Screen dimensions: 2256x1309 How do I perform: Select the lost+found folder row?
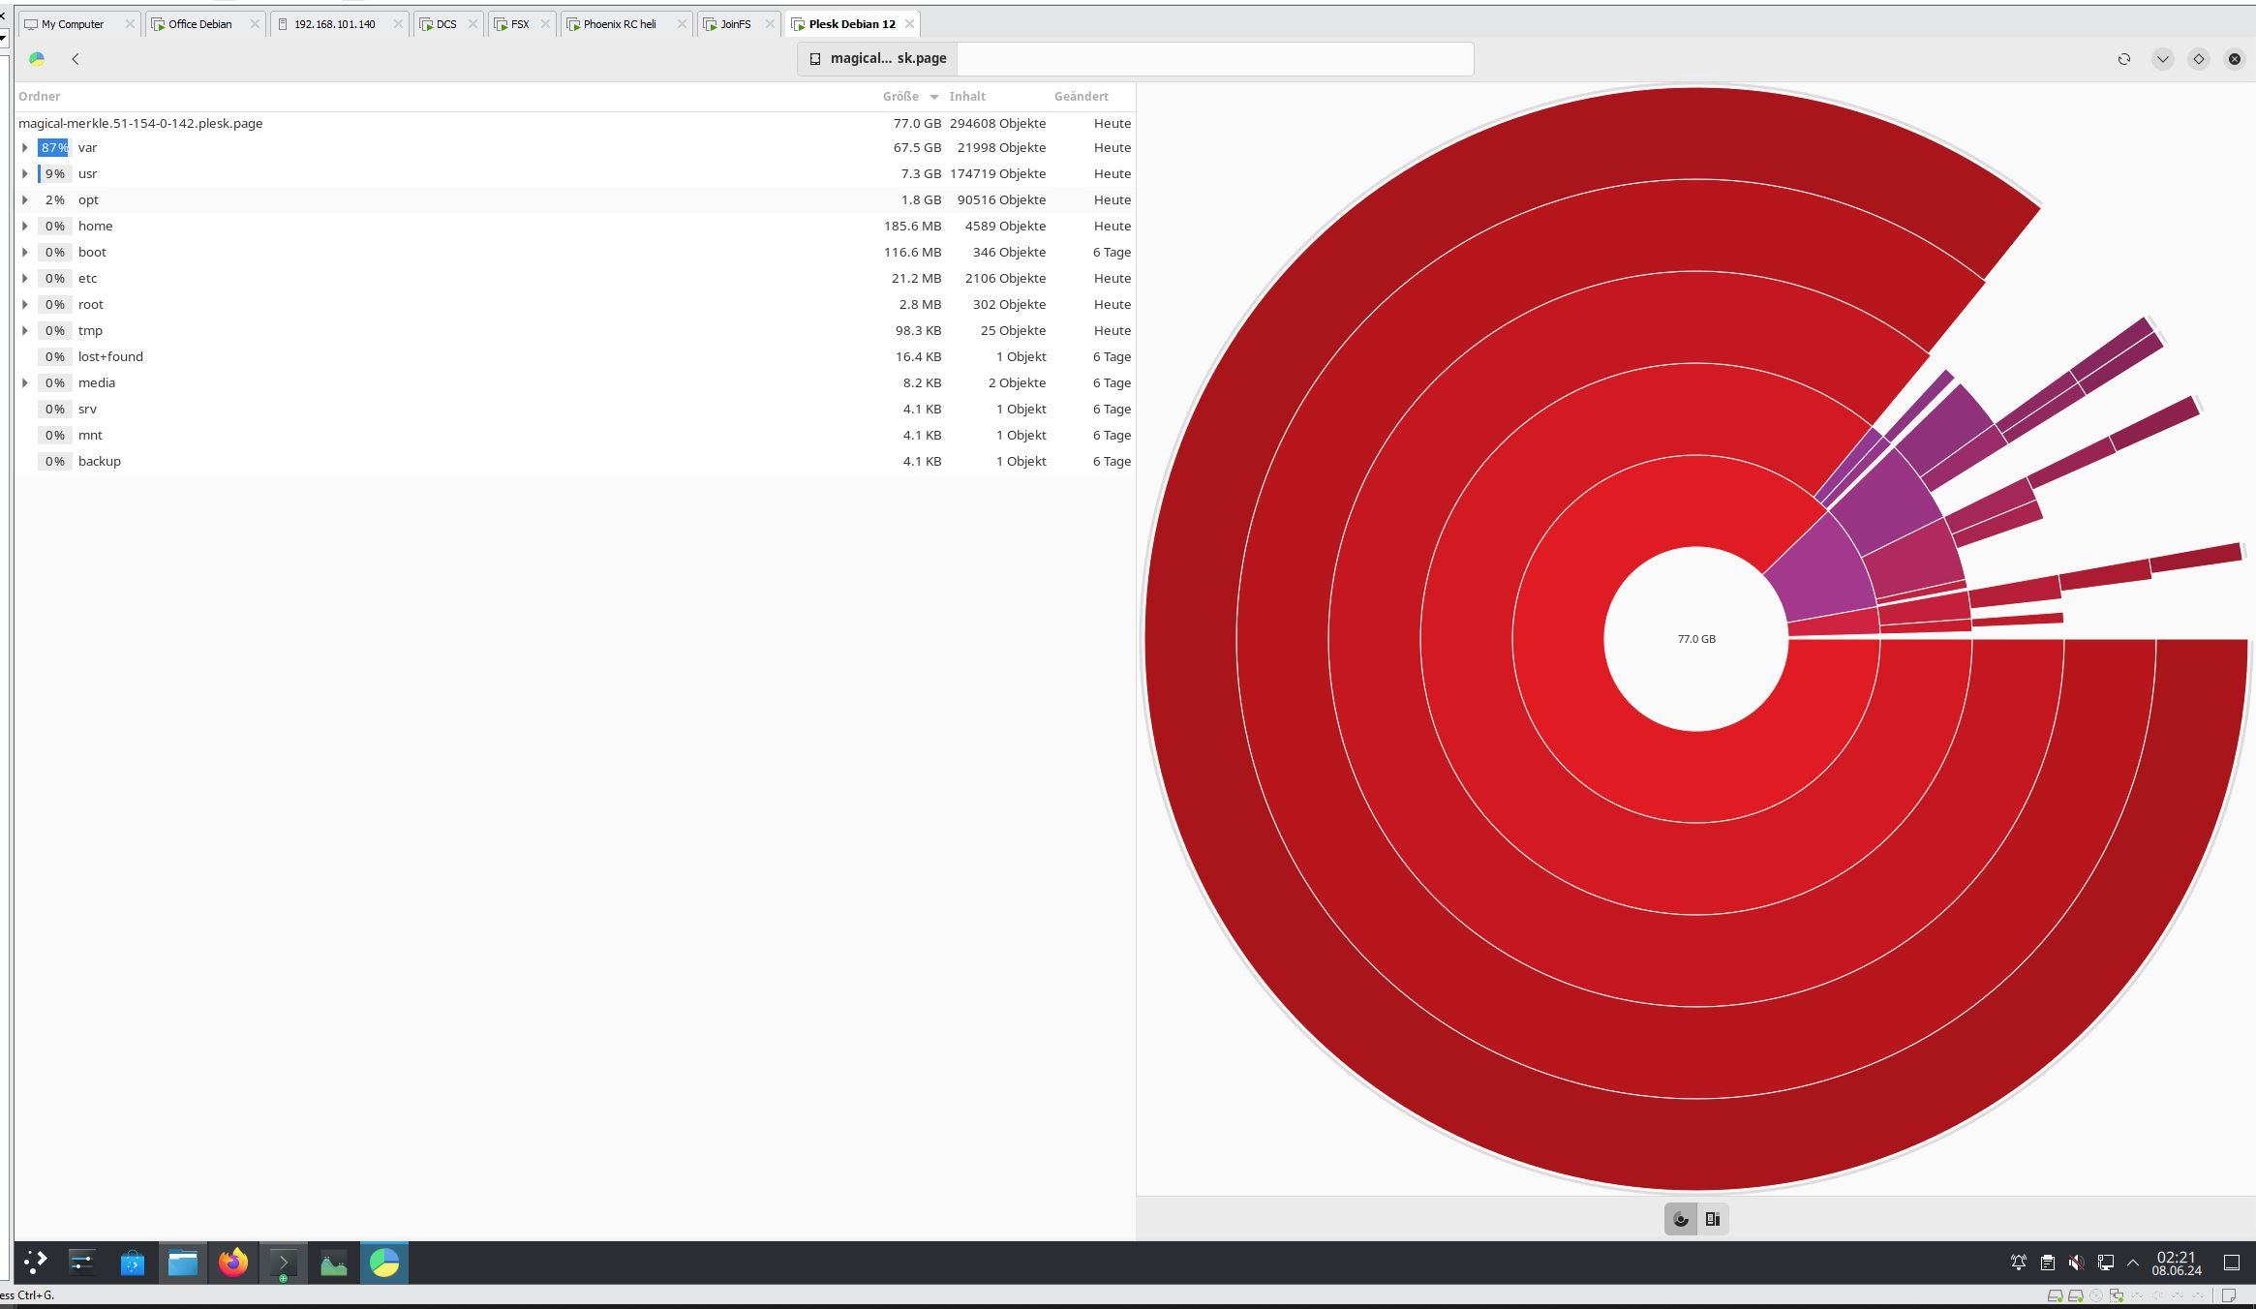[575, 357]
